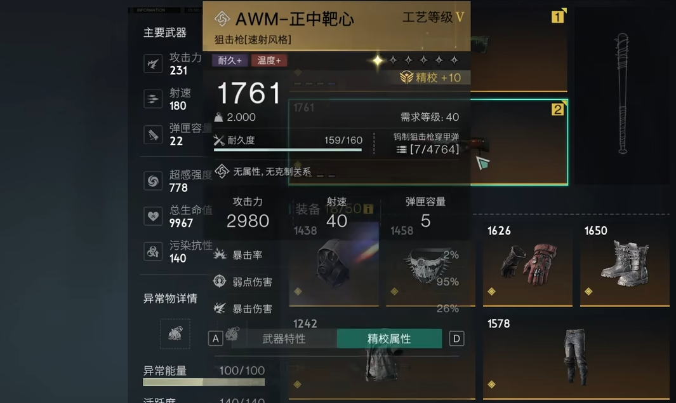
Task: Click the psi intensity (超感强度) swirl icon
Action: (152, 181)
